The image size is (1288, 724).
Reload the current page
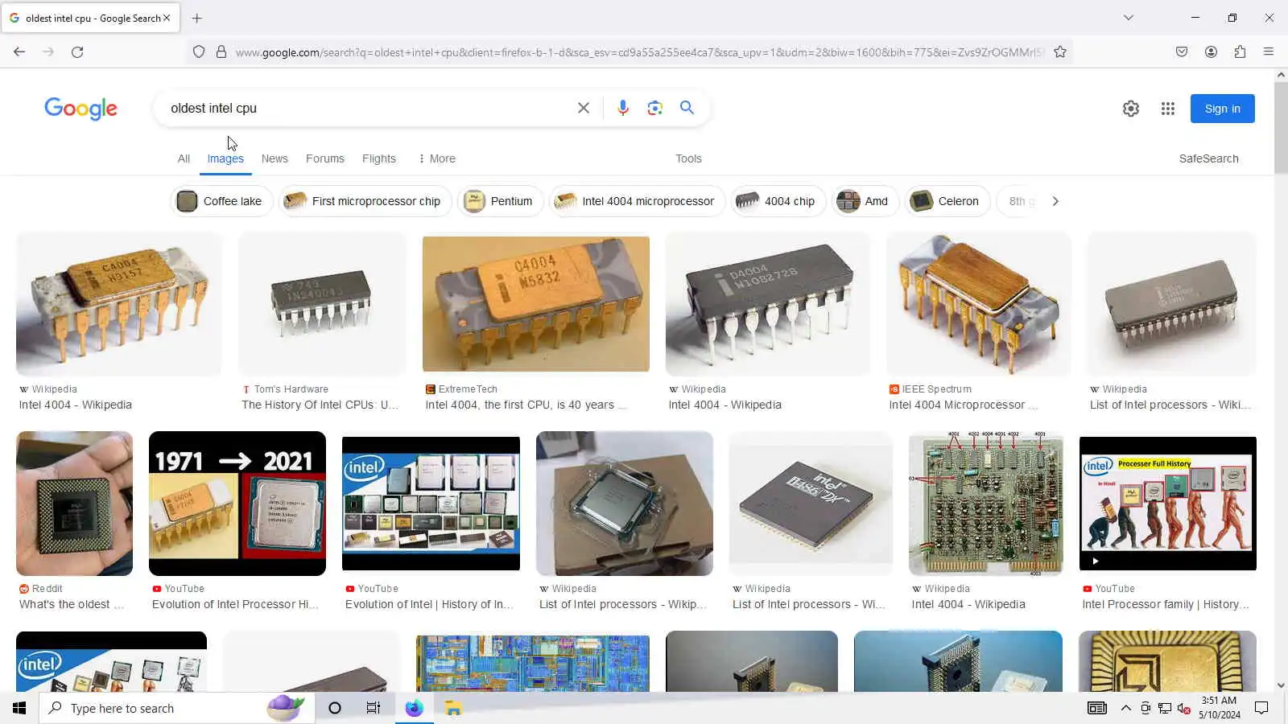pyautogui.click(x=77, y=51)
